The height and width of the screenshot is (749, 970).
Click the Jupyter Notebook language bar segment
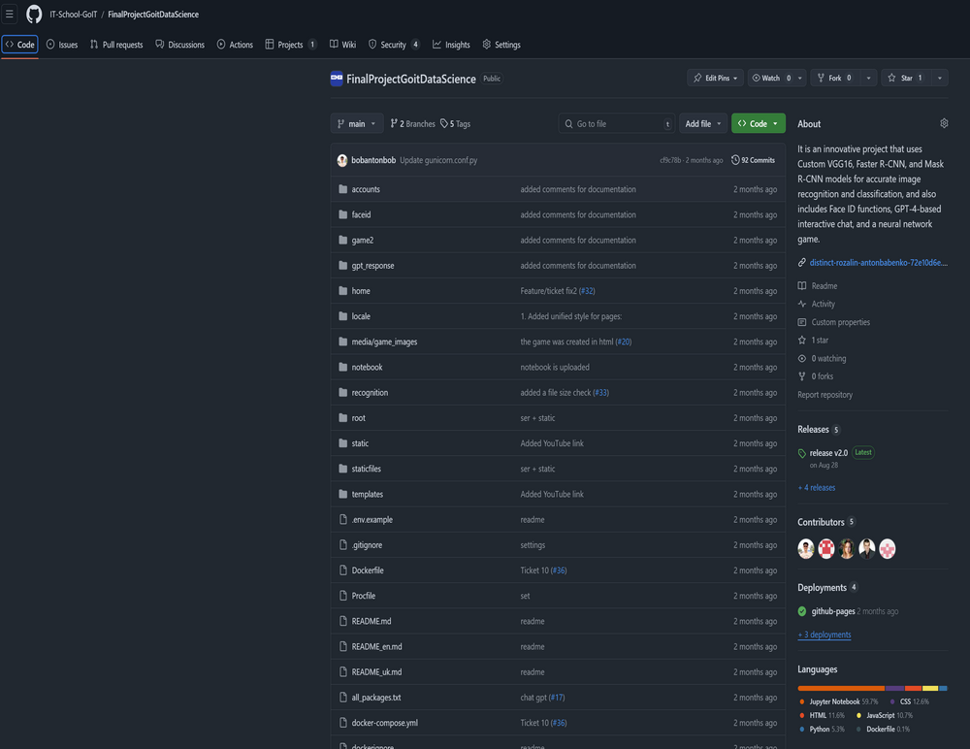(840, 688)
